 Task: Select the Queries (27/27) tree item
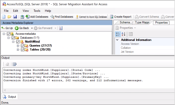(x=41, y=46)
